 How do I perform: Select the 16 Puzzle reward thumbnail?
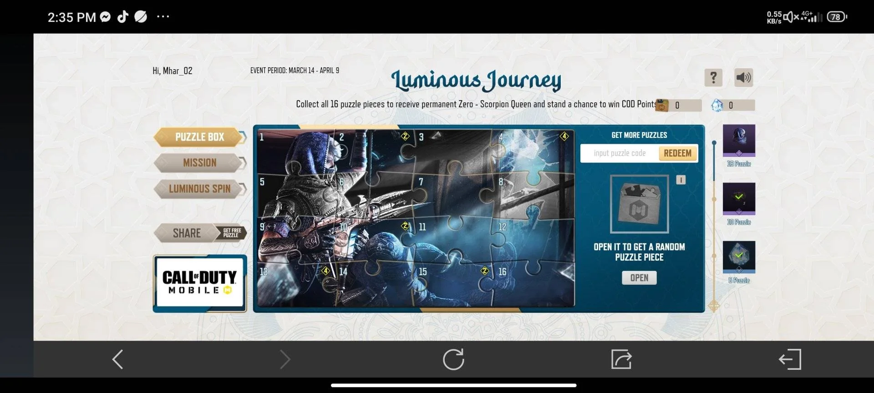click(x=739, y=141)
